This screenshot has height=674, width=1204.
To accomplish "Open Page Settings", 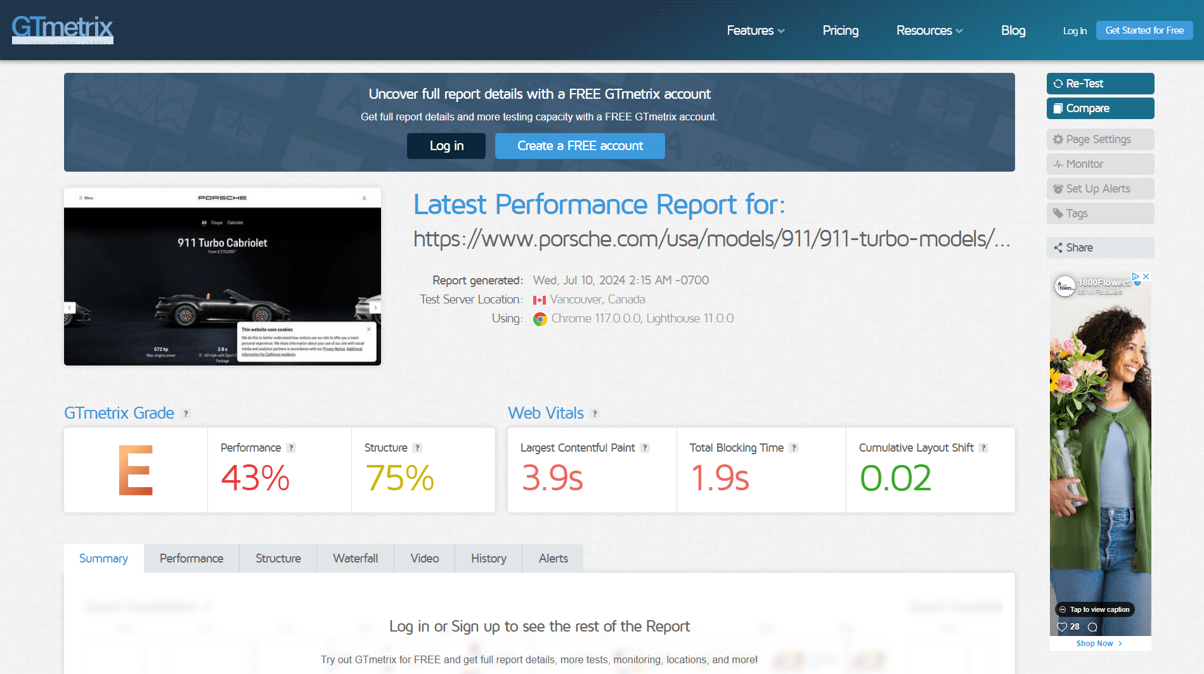I will (1100, 139).
